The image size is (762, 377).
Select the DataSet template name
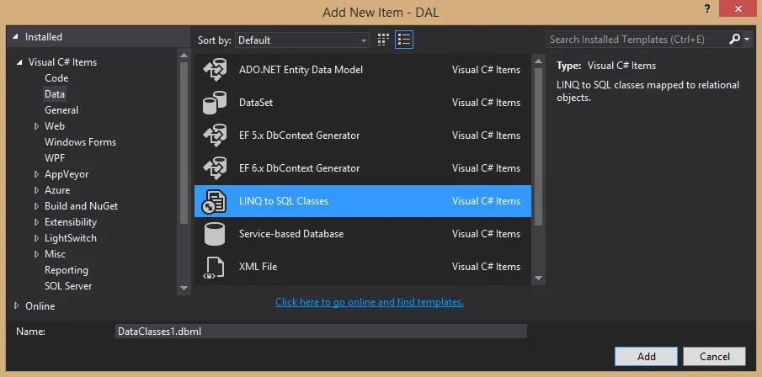coord(256,103)
